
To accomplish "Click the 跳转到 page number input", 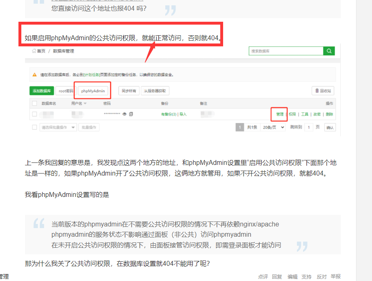I will tap(309, 128).
